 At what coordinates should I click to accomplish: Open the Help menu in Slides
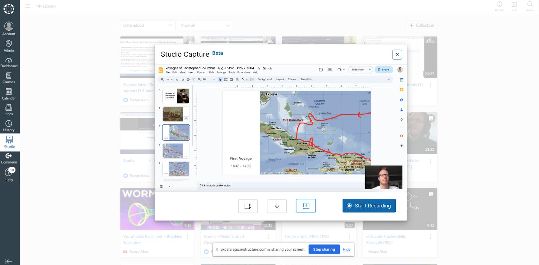256,72
